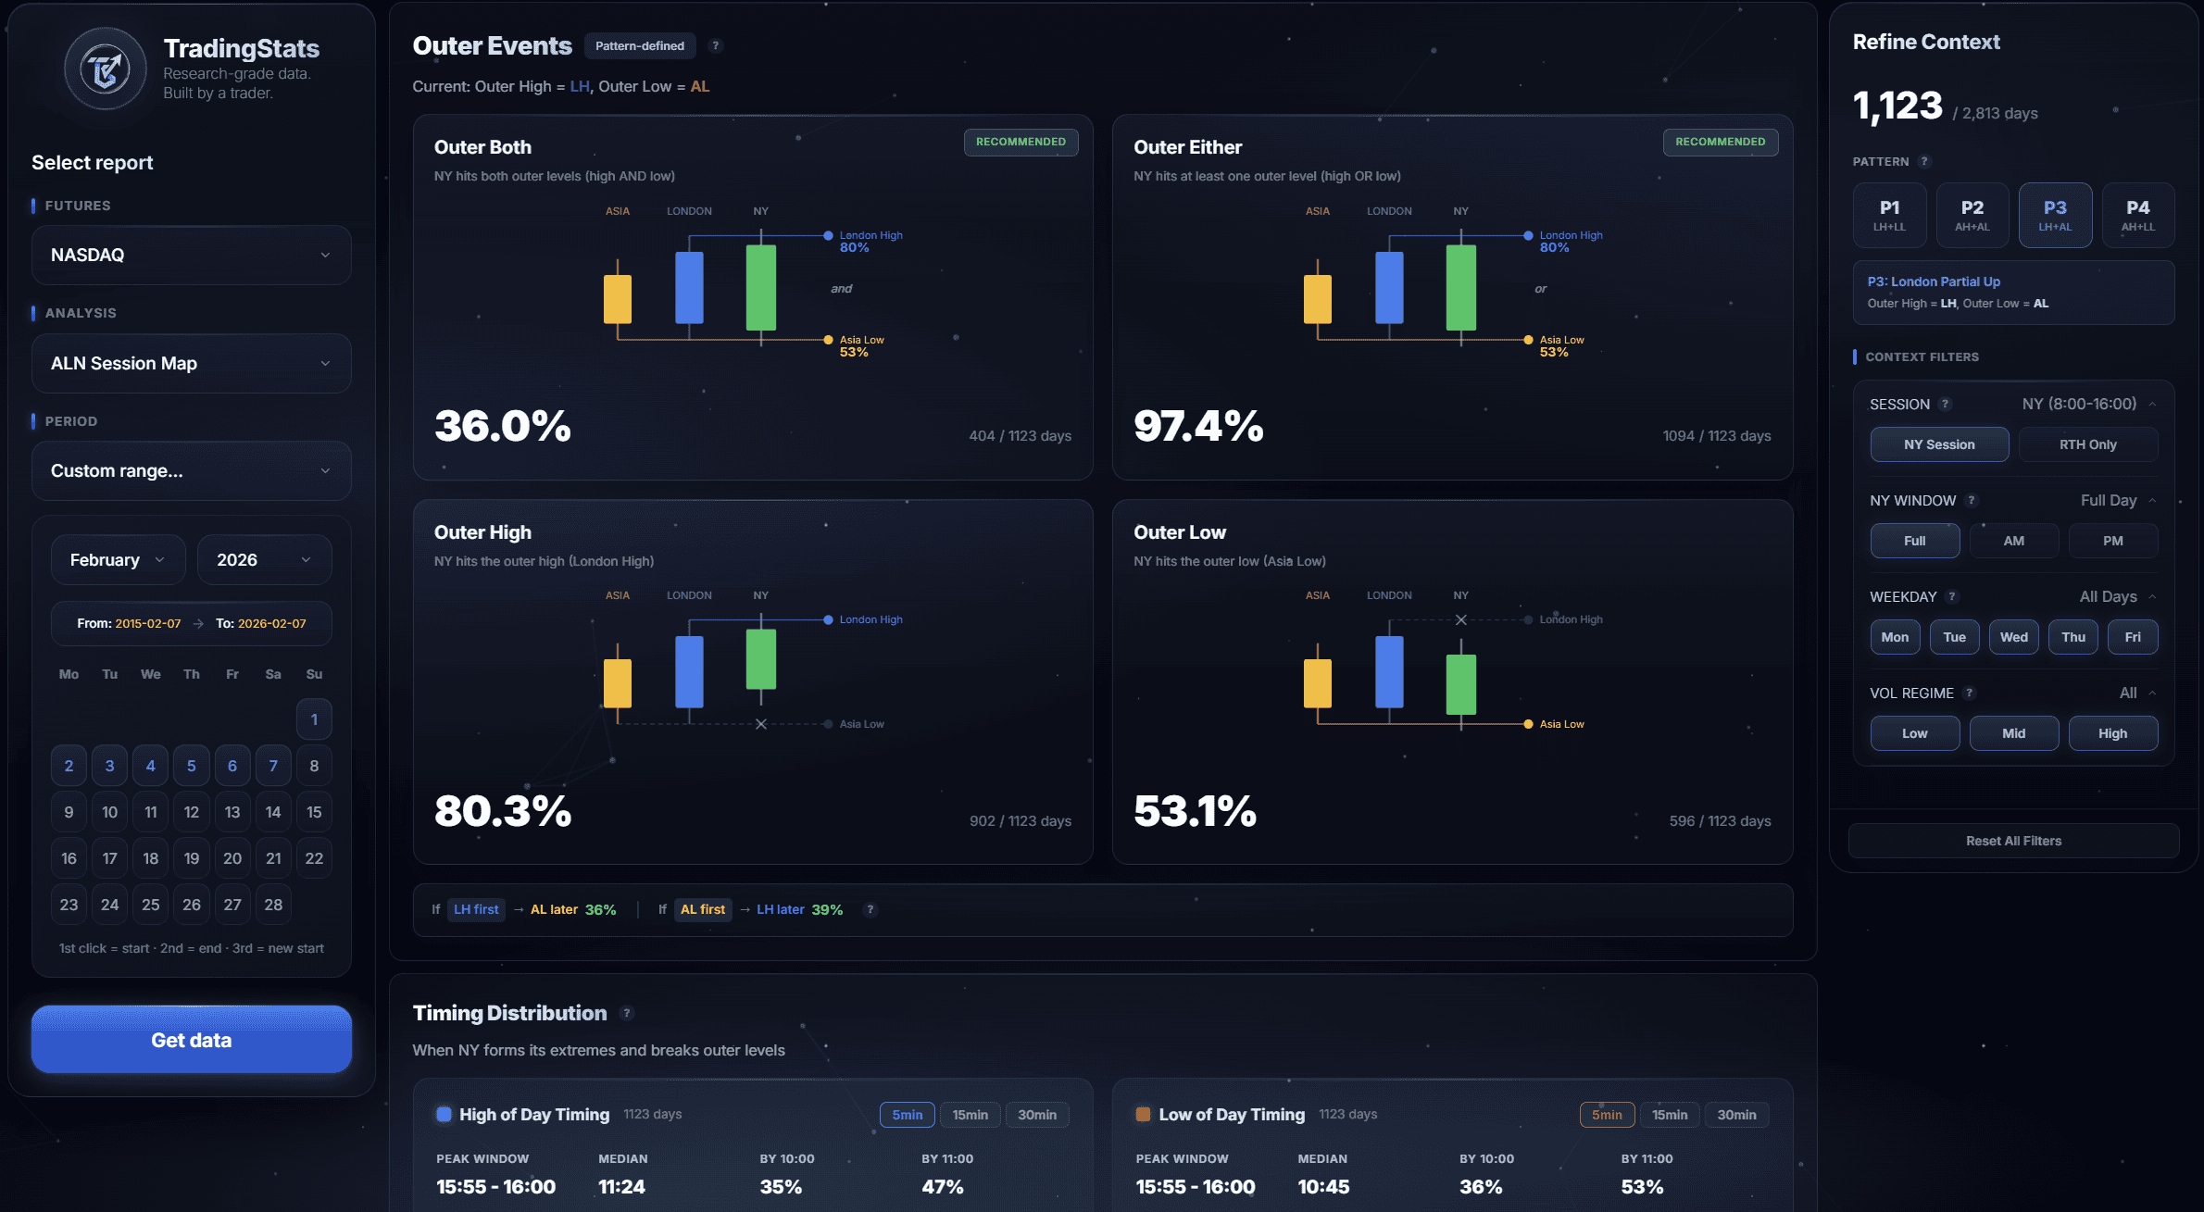The height and width of the screenshot is (1212, 2204).
Task: Enable the High volatility regime filter
Action: tap(2113, 732)
